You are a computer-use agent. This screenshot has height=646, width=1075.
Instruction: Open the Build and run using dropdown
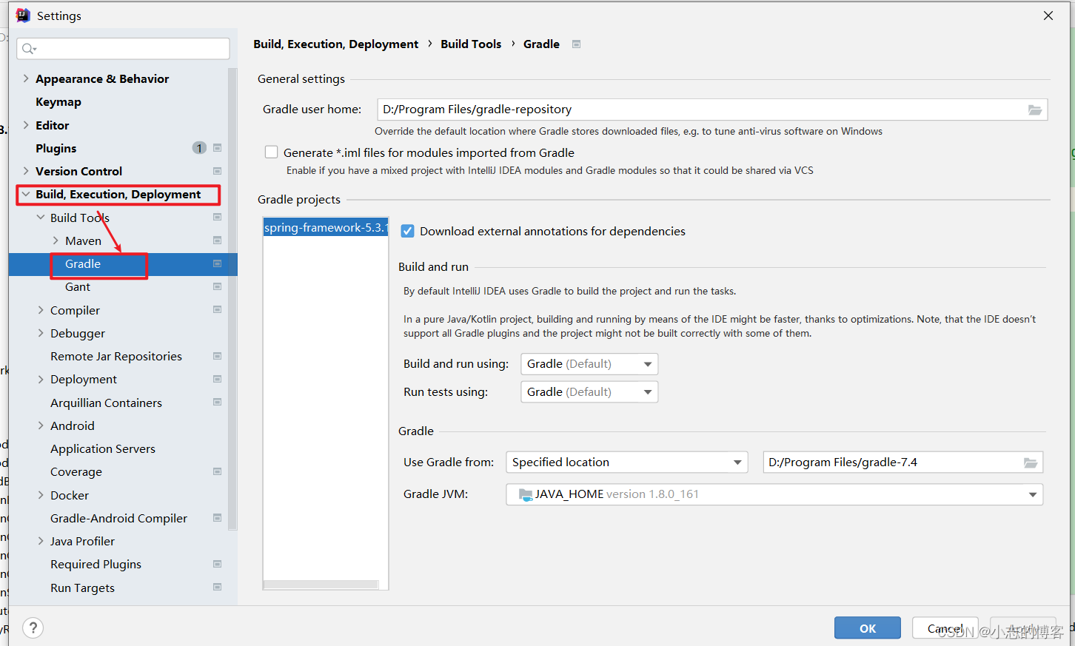(589, 364)
